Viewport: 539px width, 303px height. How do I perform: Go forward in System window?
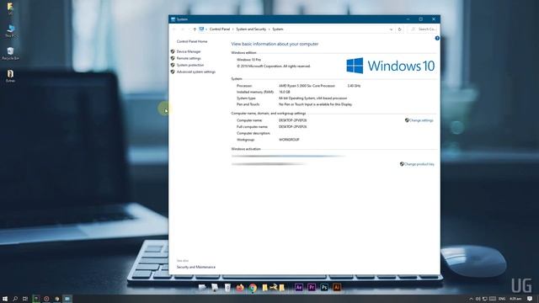tap(183, 29)
